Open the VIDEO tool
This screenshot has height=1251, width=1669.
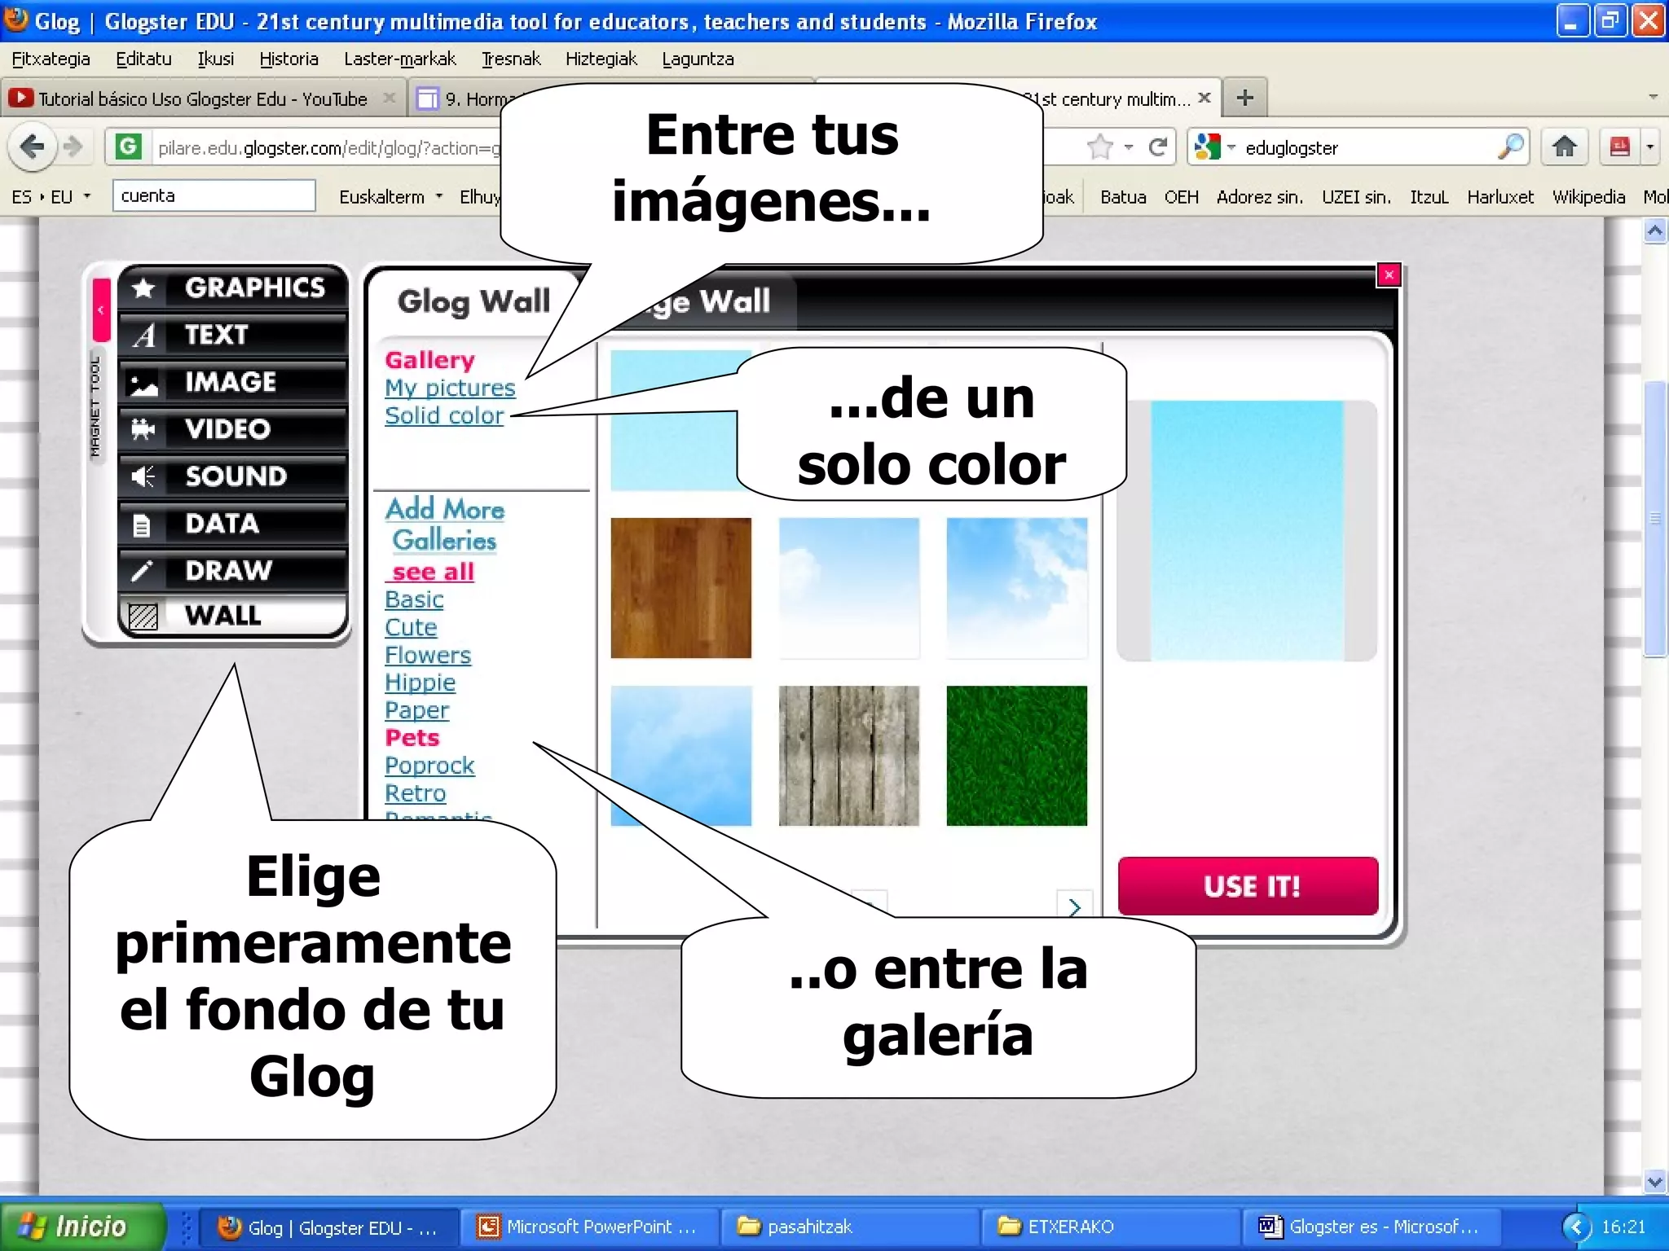pos(233,429)
